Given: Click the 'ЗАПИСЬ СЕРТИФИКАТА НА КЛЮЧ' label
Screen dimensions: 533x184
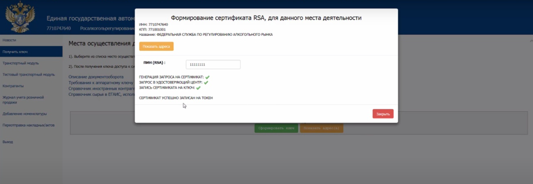Looking at the screenshot, I should (x=167, y=87).
